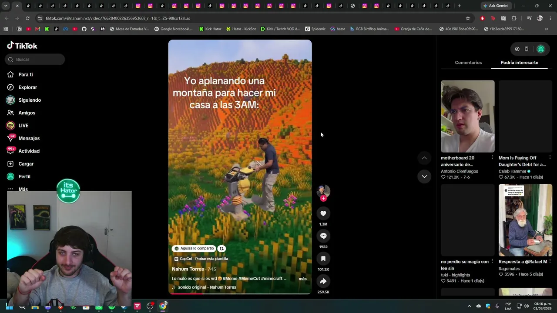Image resolution: width=557 pixels, height=313 pixels.
Task: Like the Nahum Torres video
Action: 323,213
